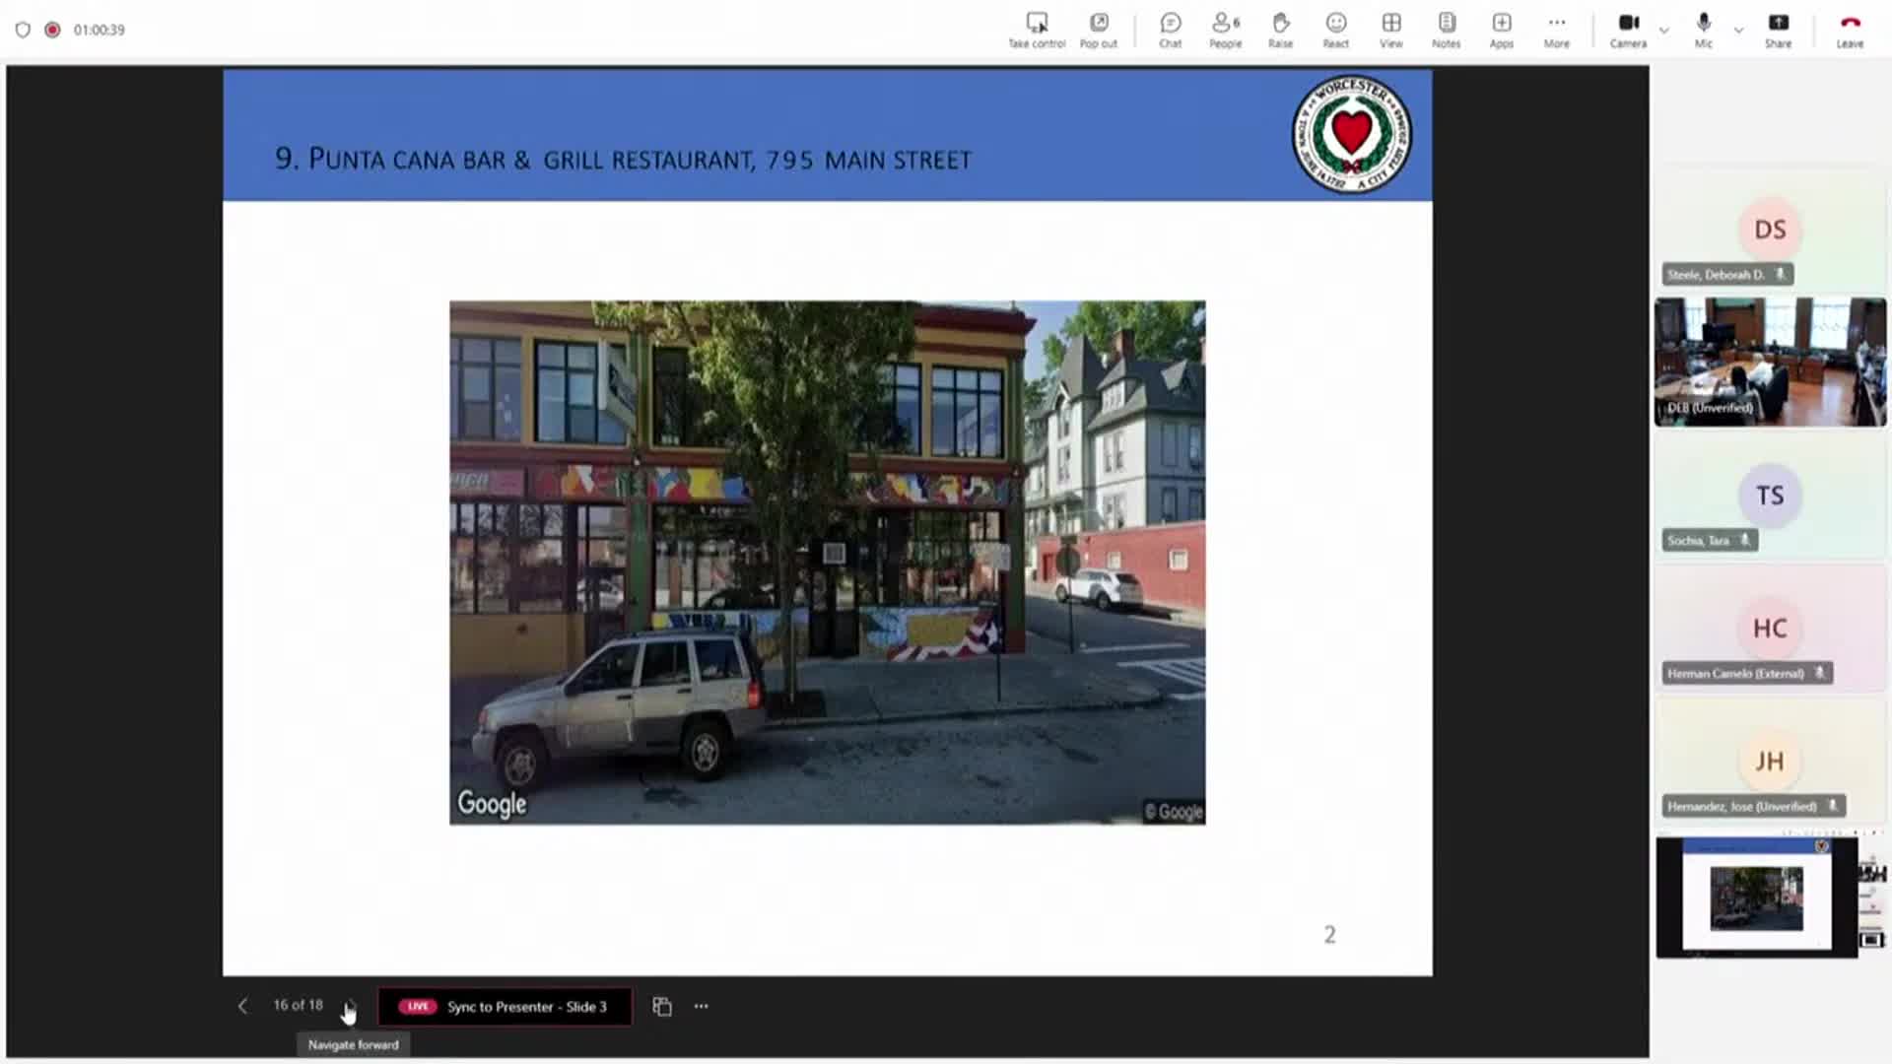Screen dimensions: 1892x1064
Task: Leave the meeting
Action: point(1849,29)
